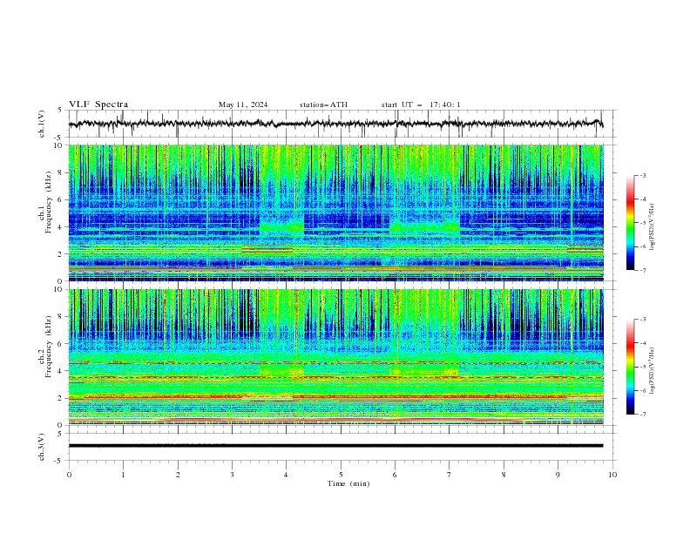Click the "-3" tick on ch.1 color bar
Viewport: 690px width, 533px height.
(x=643, y=175)
